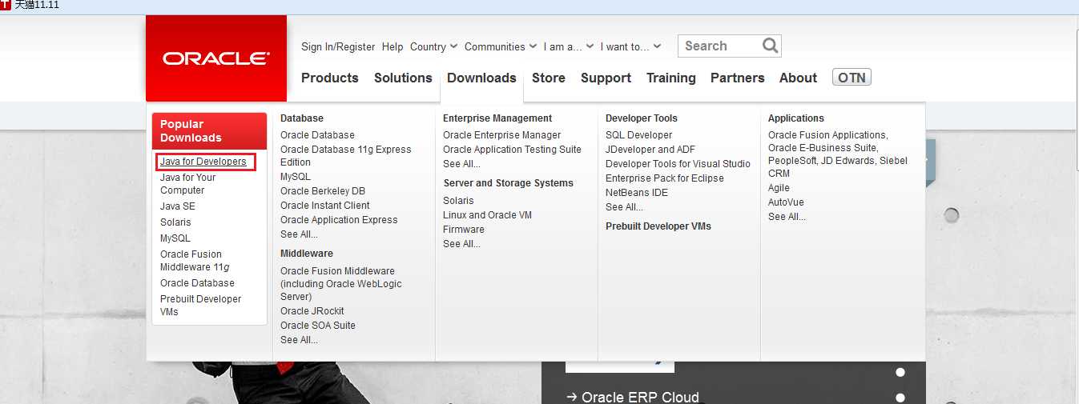The width and height of the screenshot is (1079, 404).
Task: Open the Products menu
Action: click(329, 78)
